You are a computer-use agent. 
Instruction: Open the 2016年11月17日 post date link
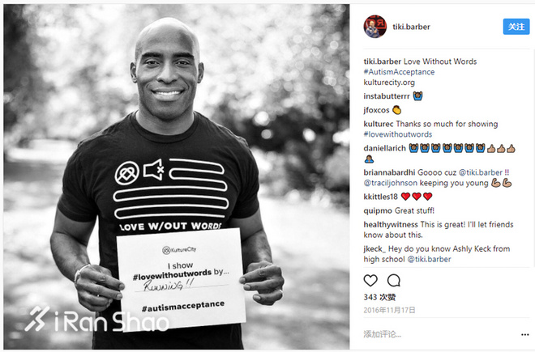click(x=389, y=310)
